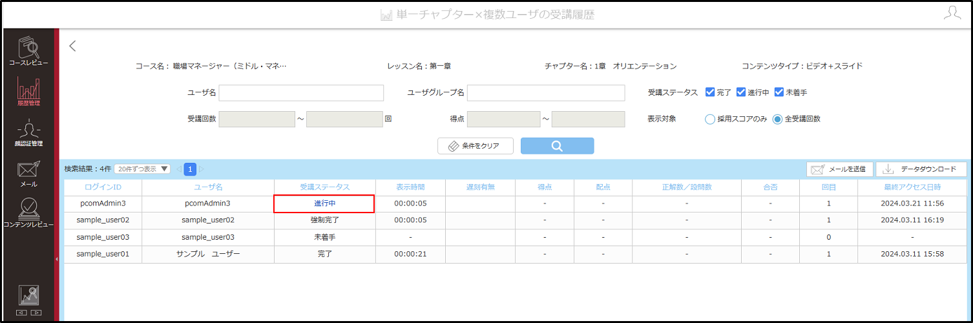Focus the ユーザグループ名 input field
973x323 pixels.
tap(546, 93)
